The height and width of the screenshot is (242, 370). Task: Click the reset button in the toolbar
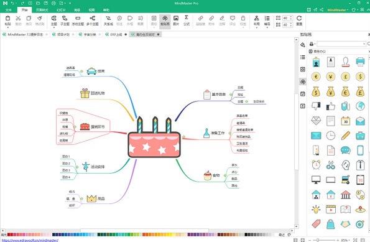point(299,21)
